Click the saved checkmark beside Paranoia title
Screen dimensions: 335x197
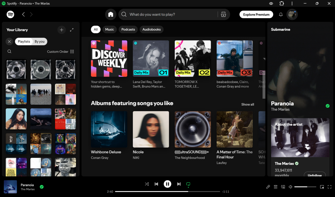coord(327,106)
